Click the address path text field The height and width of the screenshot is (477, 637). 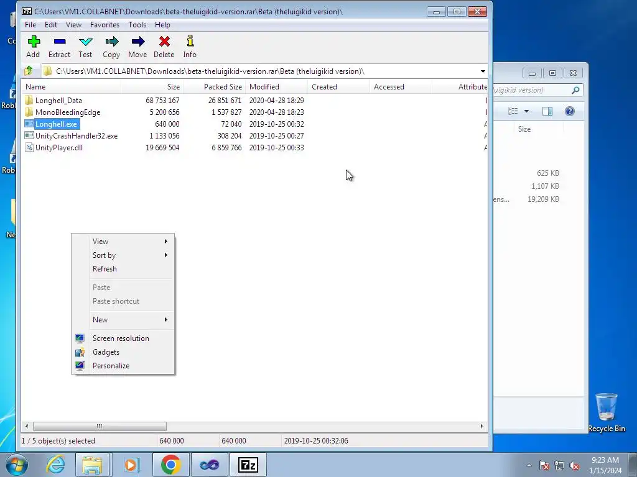coord(260,71)
